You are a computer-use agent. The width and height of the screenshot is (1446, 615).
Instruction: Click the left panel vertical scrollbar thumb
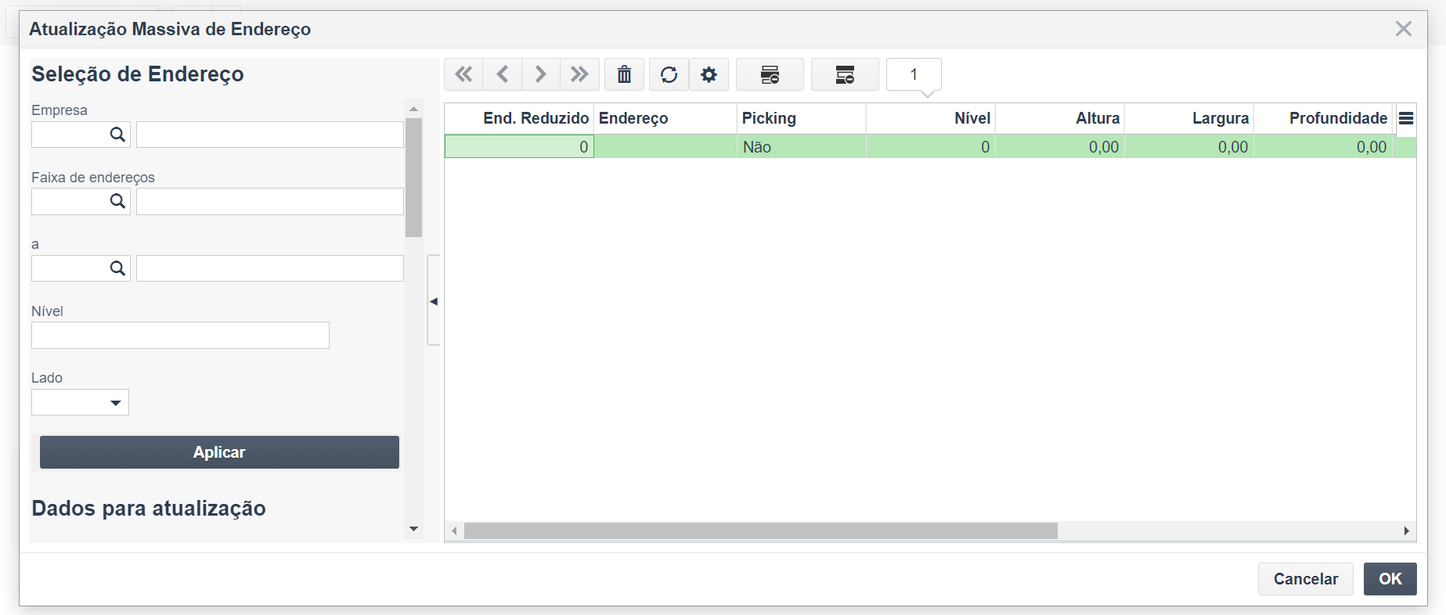point(414,178)
